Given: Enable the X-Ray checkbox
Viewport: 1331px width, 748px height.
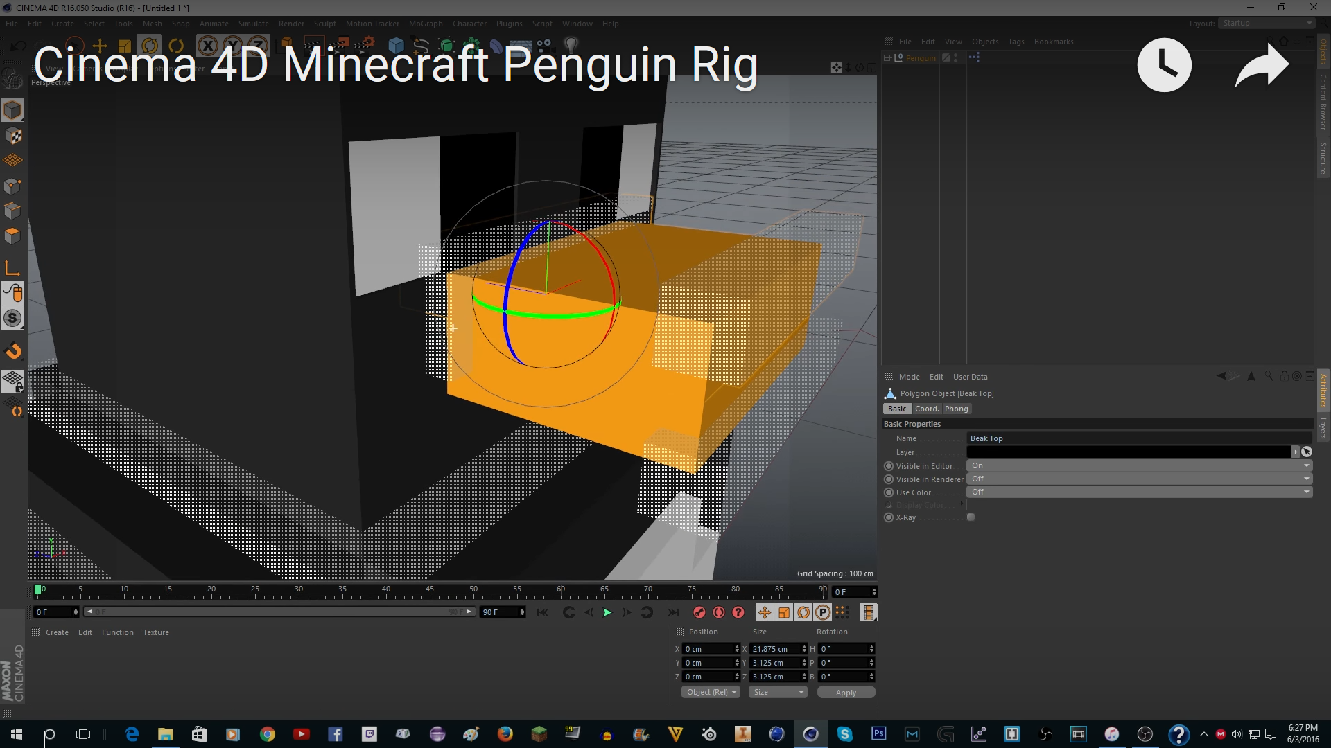Looking at the screenshot, I should (971, 517).
